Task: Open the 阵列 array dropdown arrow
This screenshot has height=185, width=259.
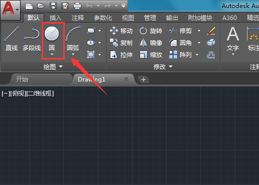Action: pyautogui.click(x=197, y=54)
